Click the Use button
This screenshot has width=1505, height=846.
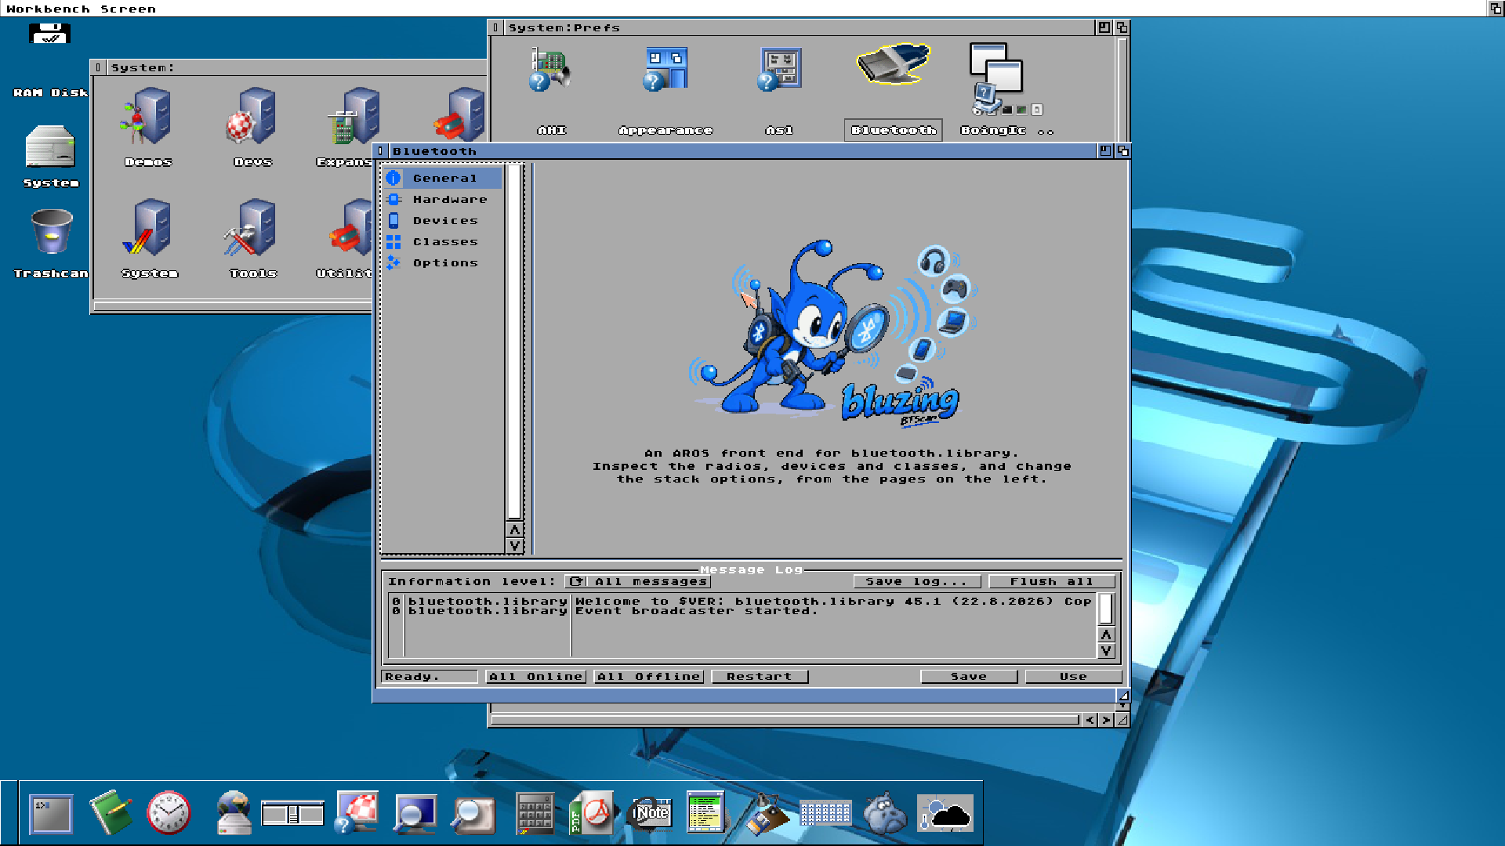(x=1073, y=677)
